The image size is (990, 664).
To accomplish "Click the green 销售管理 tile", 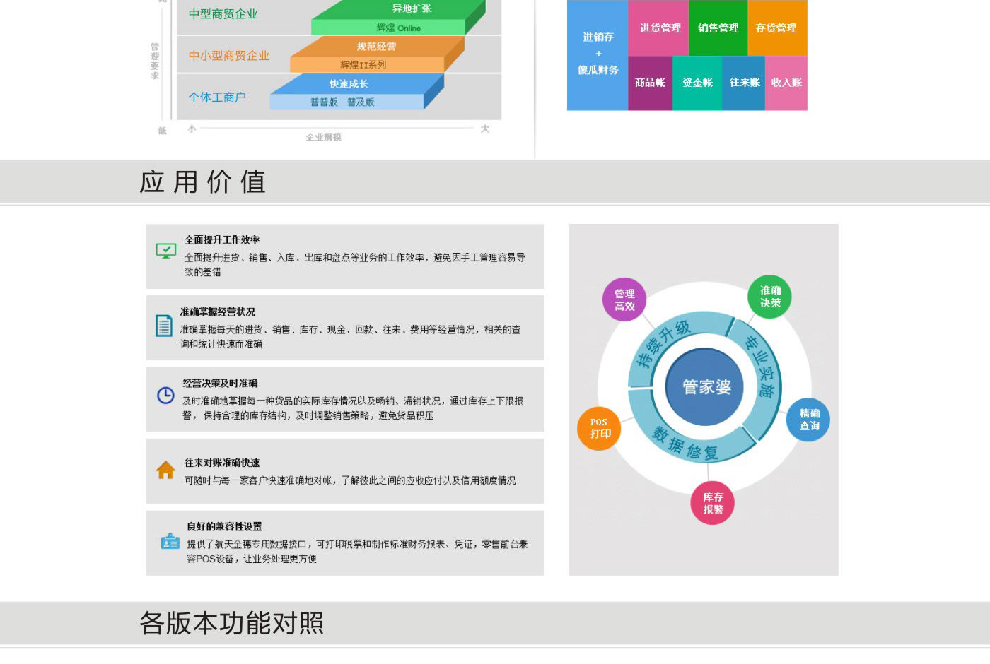I will click(x=718, y=28).
